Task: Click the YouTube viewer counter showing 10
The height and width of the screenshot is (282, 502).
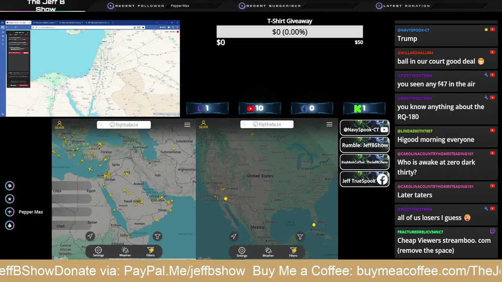Action: [260, 108]
